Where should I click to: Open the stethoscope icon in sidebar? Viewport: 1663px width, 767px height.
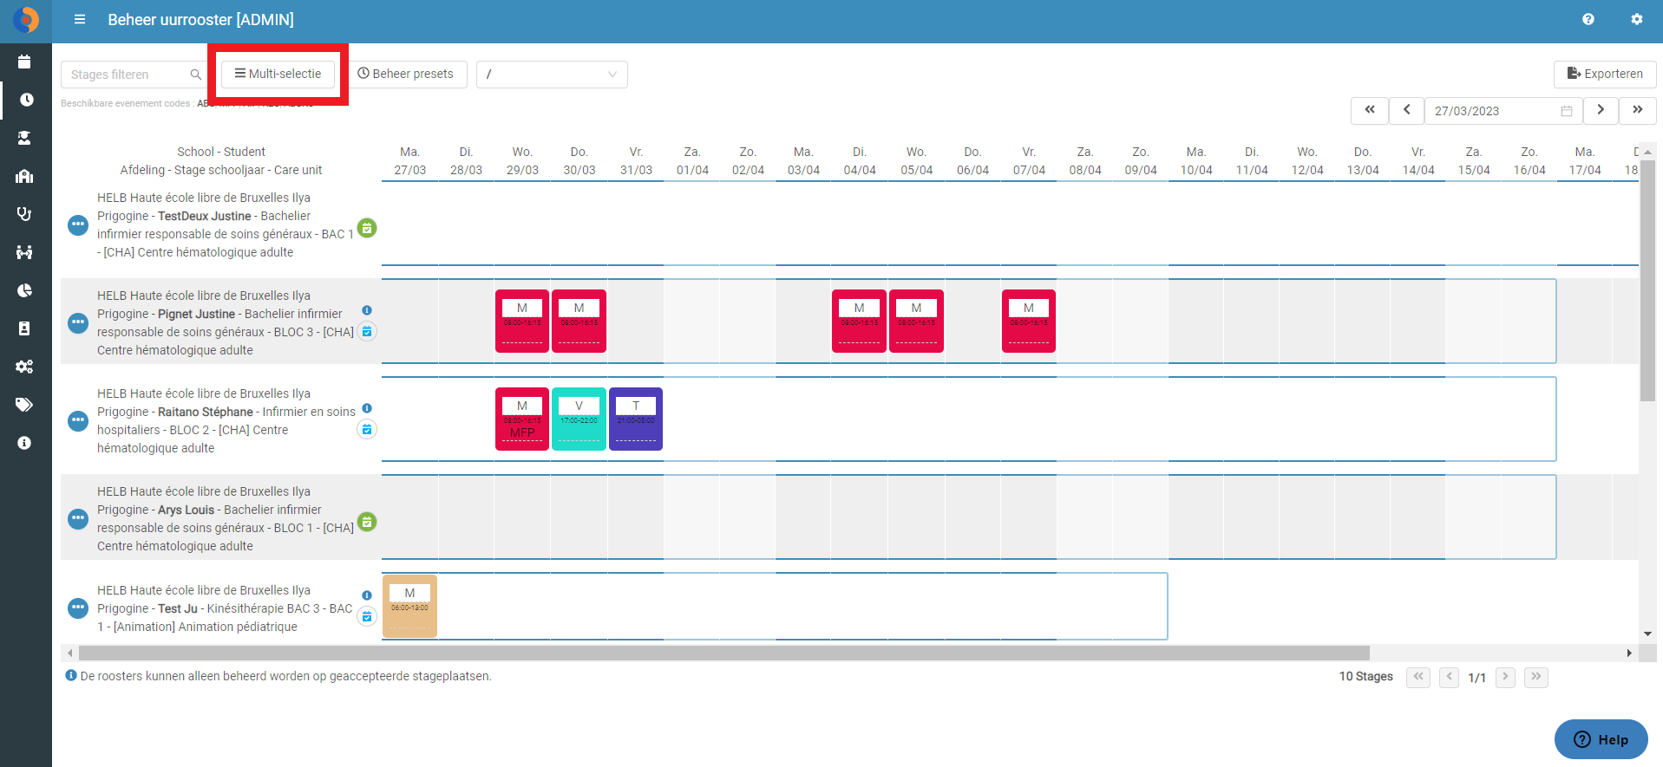point(24,214)
